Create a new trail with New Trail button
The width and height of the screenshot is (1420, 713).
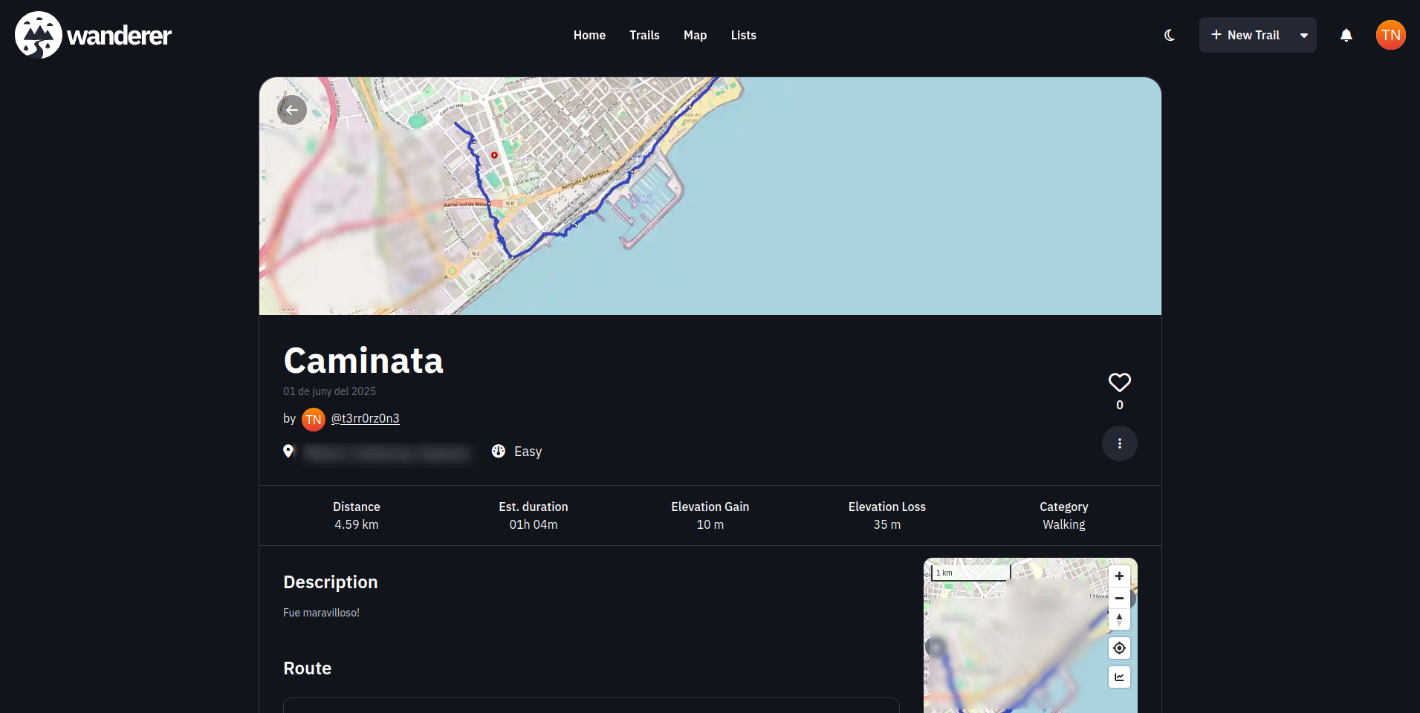(x=1245, y=35)
